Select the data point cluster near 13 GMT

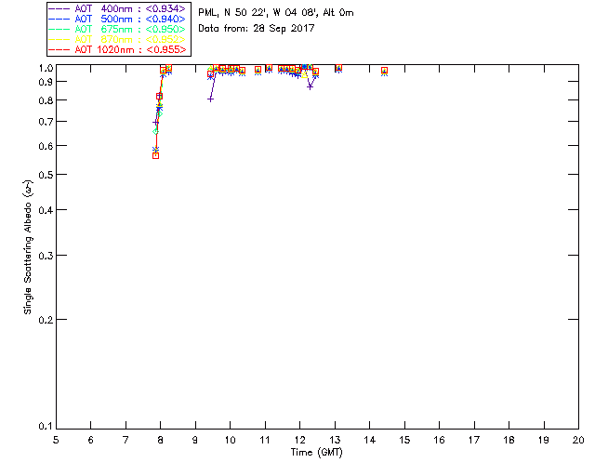[338, 69]
